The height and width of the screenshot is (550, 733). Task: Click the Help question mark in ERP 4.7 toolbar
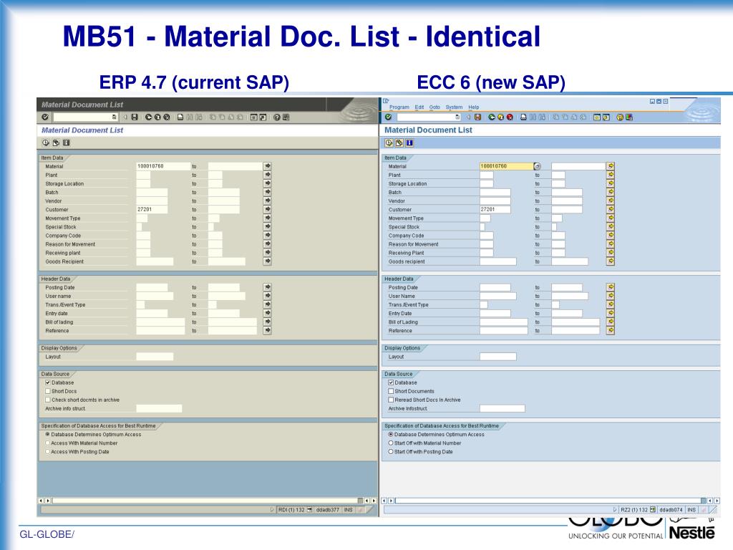pos(277,117)
